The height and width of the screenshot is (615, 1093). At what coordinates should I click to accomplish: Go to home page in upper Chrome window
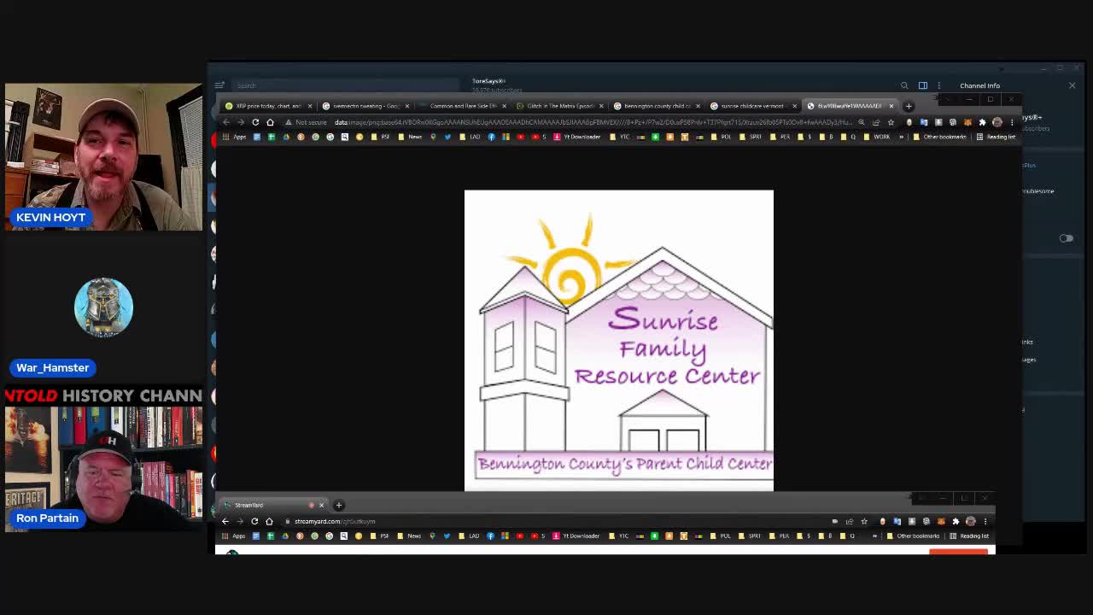tap(270, 122)
